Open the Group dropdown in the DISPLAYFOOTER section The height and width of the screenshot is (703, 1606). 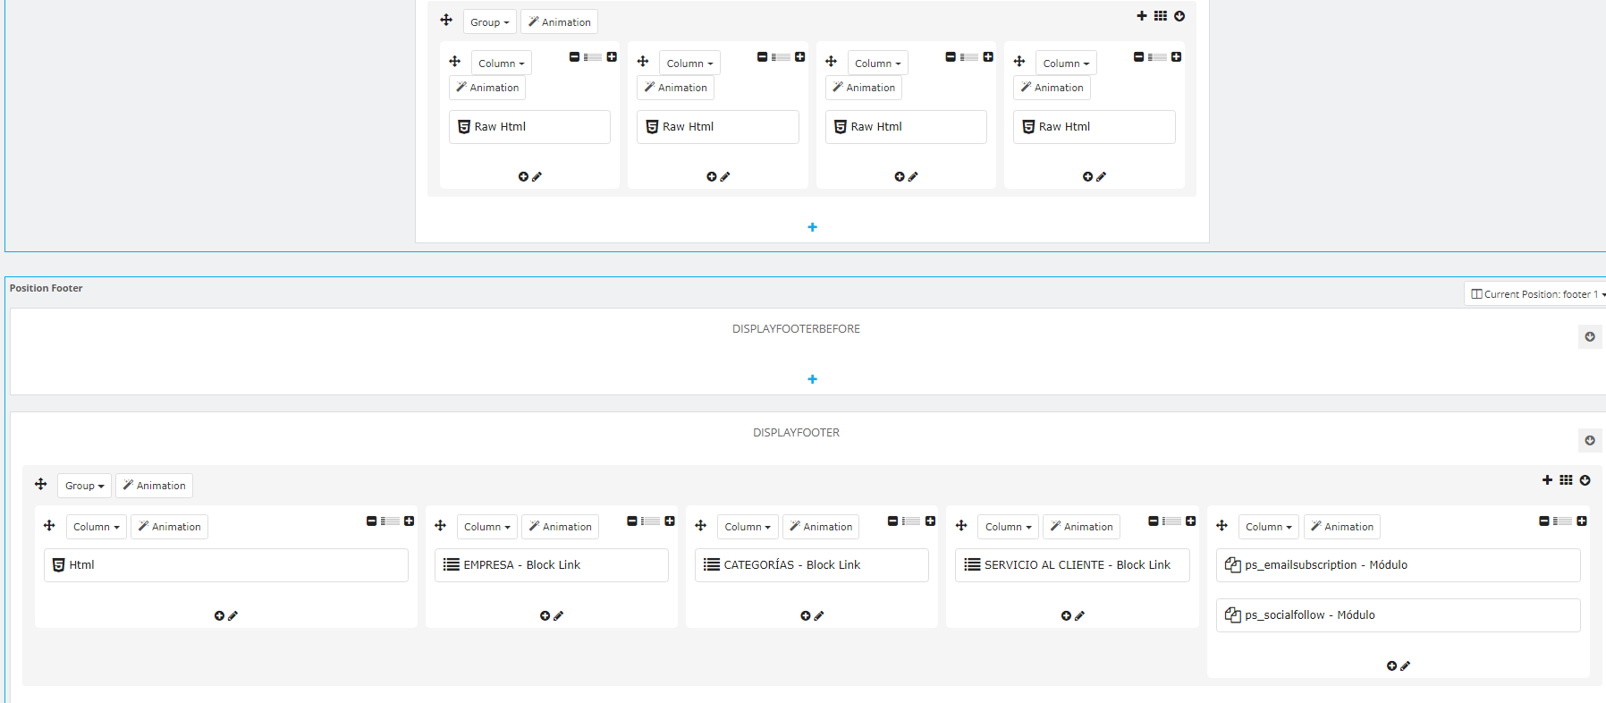click(85, 486)
